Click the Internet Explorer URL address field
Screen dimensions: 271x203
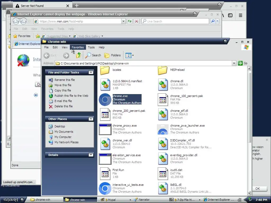coord(78,21)
